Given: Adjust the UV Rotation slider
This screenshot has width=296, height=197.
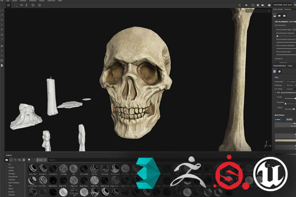Looking at the screenshot, I should click(290, 104).
